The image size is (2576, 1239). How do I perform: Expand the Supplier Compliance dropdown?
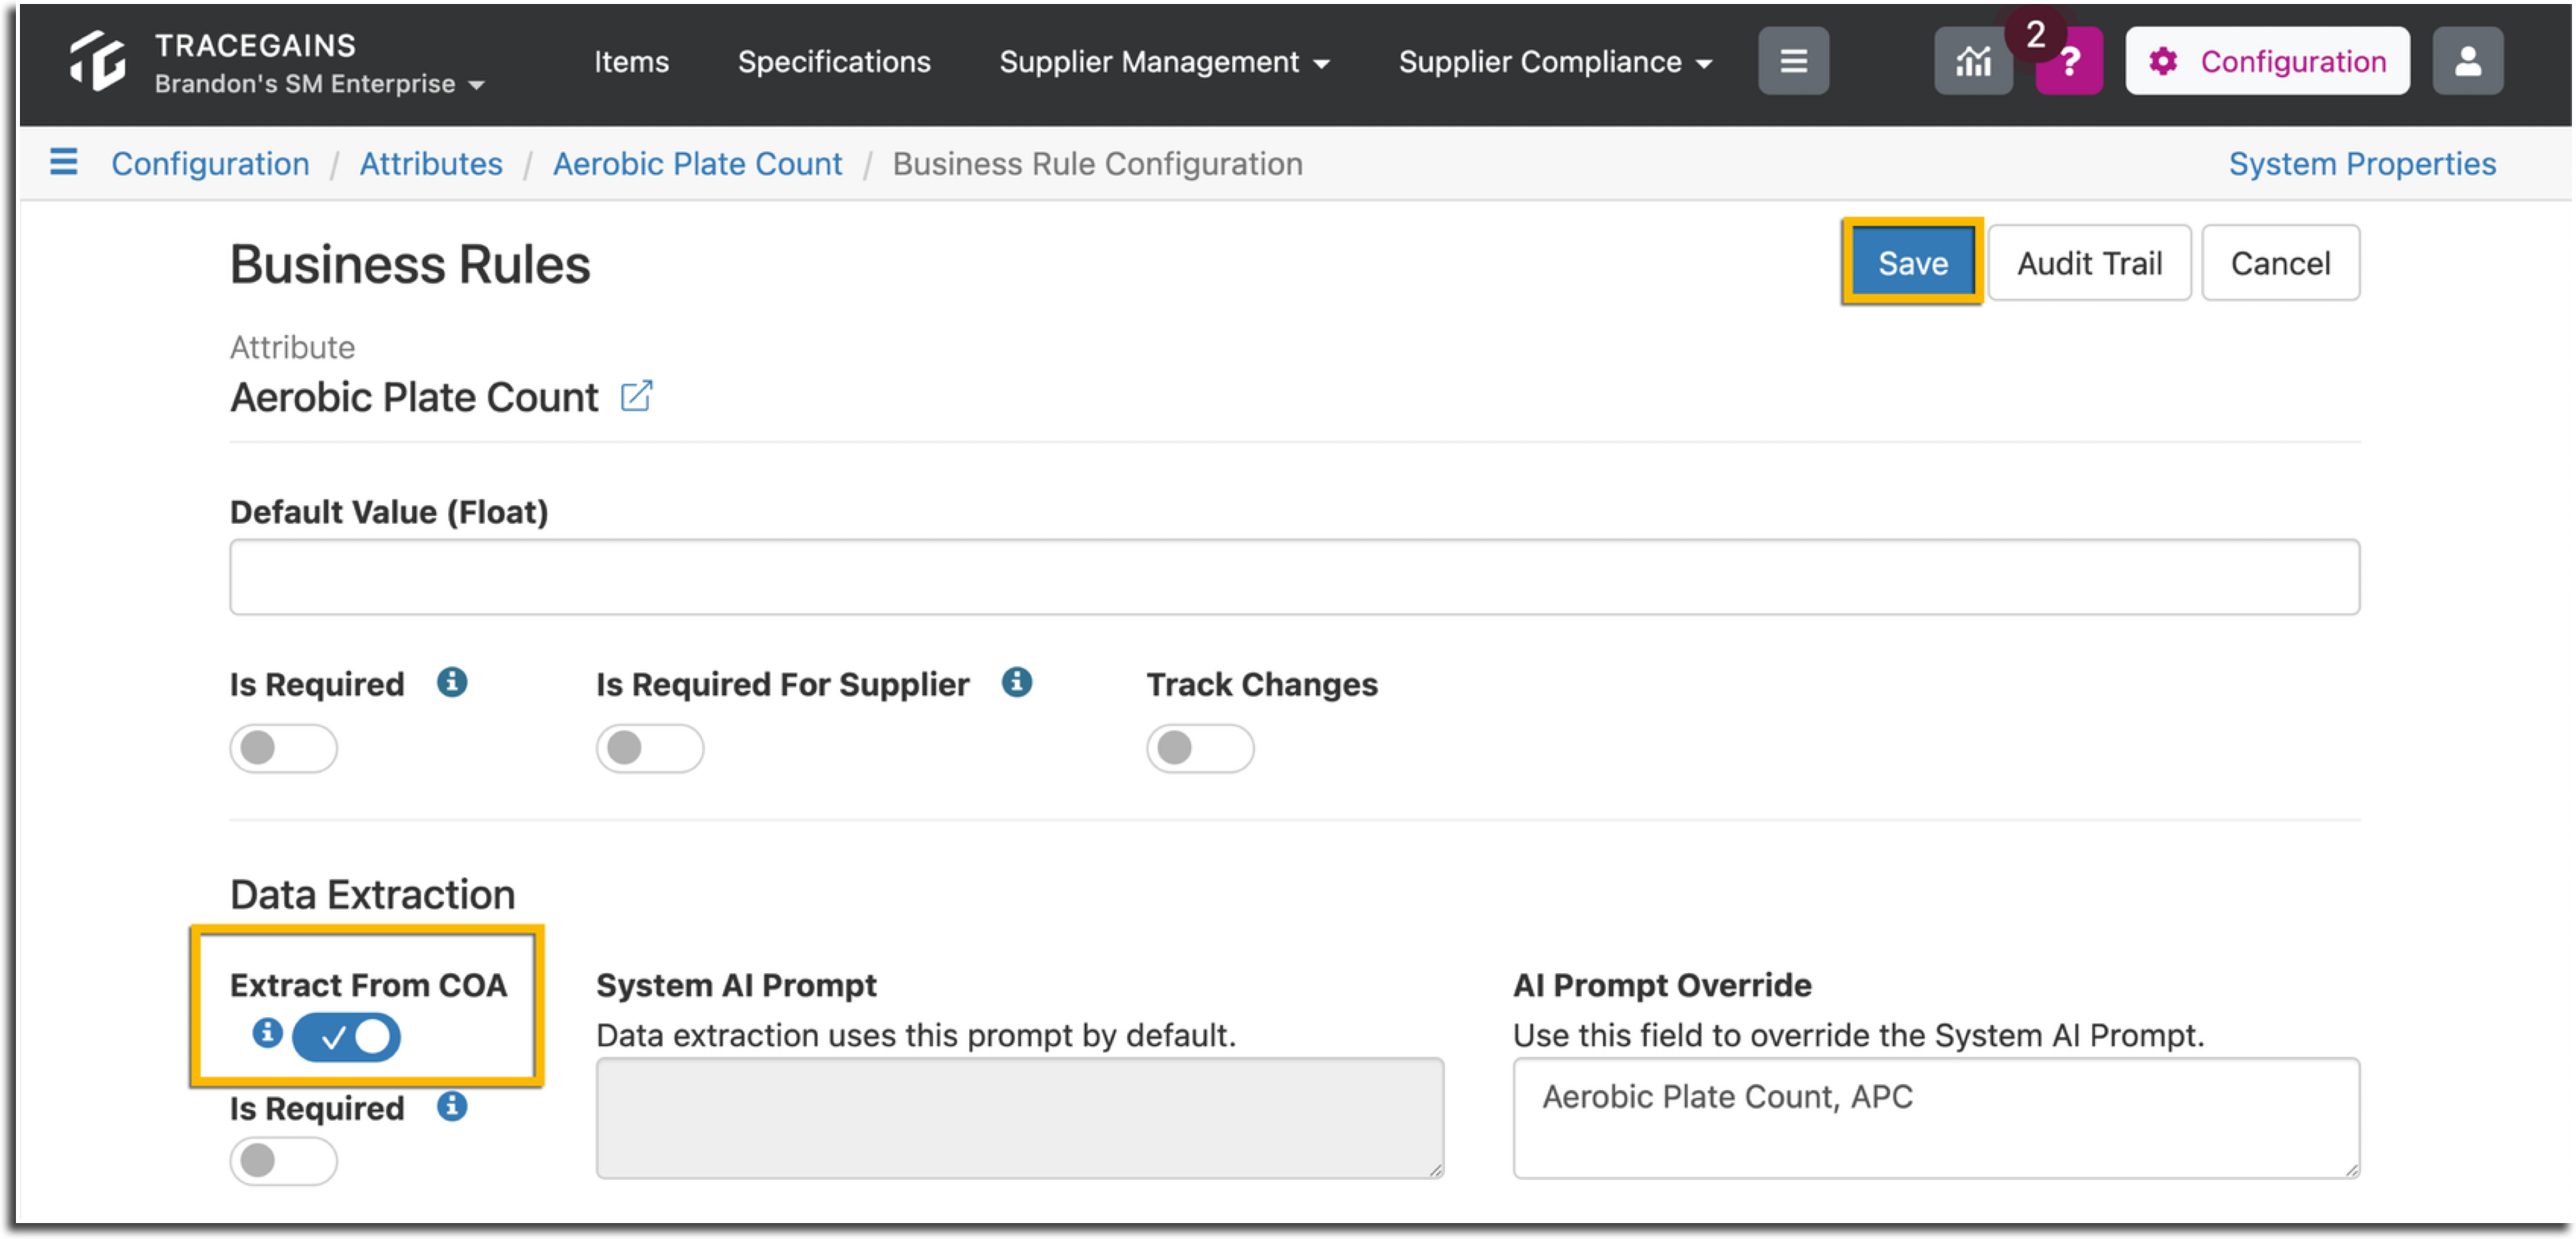coord(1555,62)
